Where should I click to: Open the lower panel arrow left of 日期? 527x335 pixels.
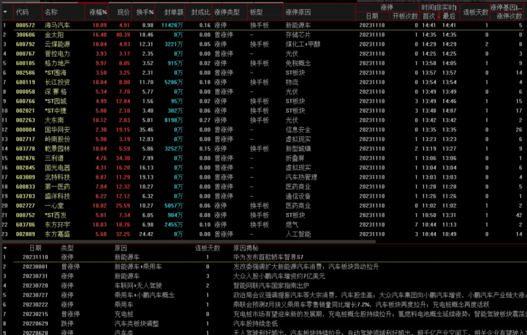click(x=4, y=248)
